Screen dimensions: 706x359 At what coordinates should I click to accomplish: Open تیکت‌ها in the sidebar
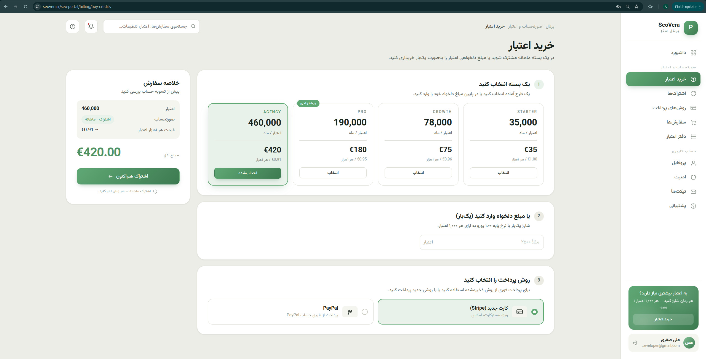(663, 192)
